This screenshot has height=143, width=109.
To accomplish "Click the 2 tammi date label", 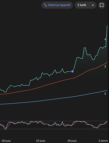I will coord(103,141).
